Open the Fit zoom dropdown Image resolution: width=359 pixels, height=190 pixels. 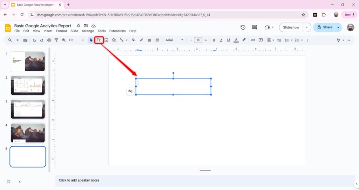pyautogui.click(x=76, y=40)
